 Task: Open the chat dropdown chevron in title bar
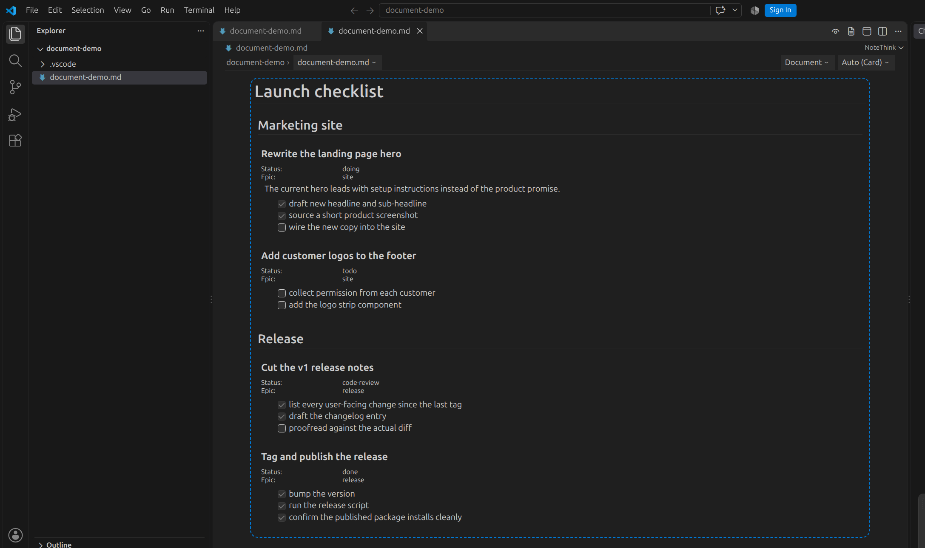[734, 10]
